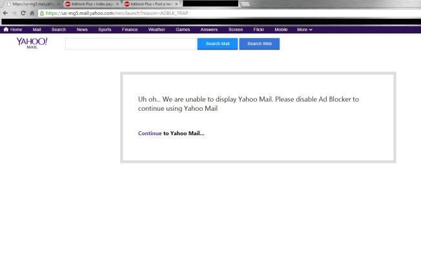The width and height of the screenshot is (421, 253).
Task: Open Answers in the Yahoo navigation bar
Action: coord(209,30)
